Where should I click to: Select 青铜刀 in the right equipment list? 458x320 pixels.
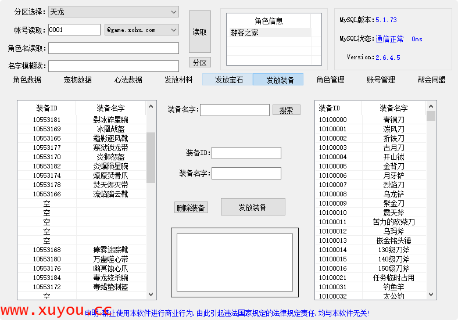pyautogui.click(x=393, y=120)
